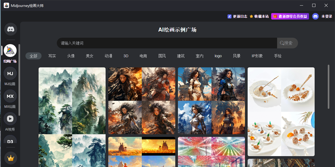This screenshot has width=335, height=167.
Task: Click the gift icon on invite banner
Action: [275, 16]
